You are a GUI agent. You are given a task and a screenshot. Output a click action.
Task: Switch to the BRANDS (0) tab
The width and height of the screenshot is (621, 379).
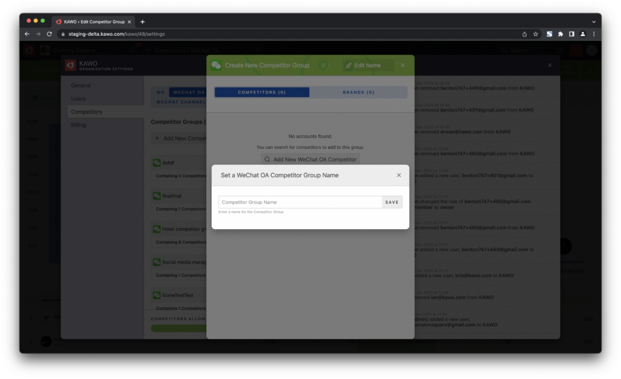pyautogui.click(x=358, y=92)
